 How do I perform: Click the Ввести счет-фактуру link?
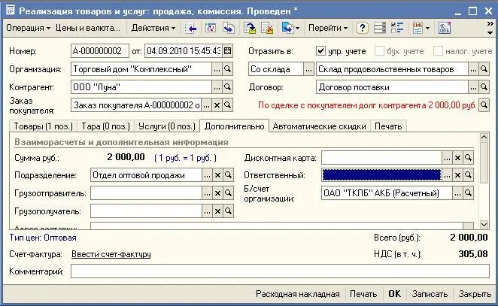[111, 254]
